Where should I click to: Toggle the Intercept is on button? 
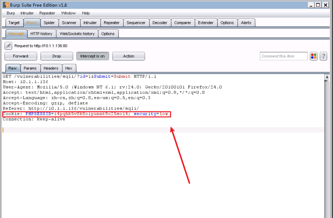[92, 56]
